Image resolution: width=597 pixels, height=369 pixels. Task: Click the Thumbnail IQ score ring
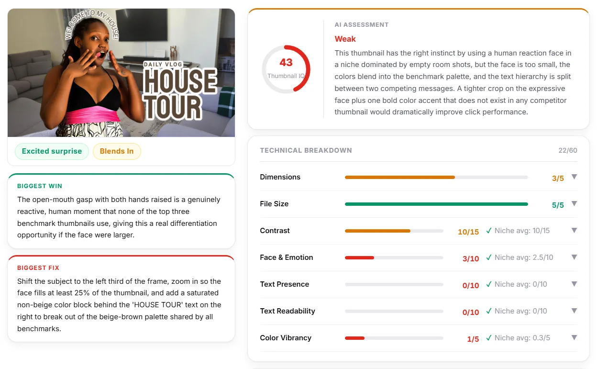[x=286, y=69]
